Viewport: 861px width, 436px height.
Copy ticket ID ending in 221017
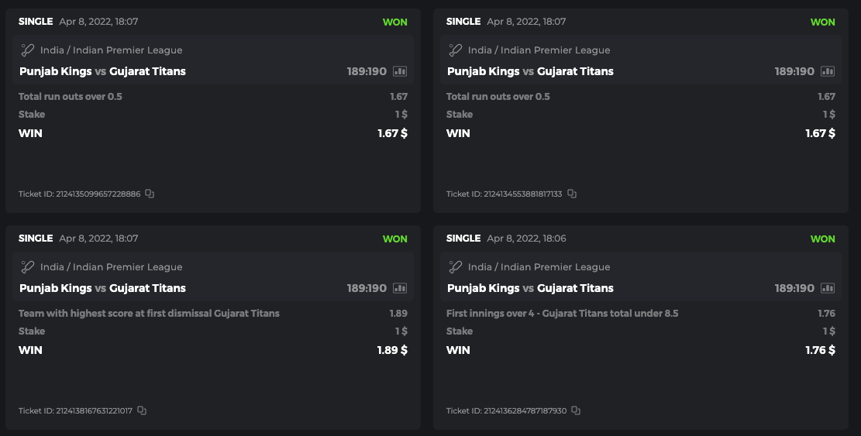tap(142, 410)
